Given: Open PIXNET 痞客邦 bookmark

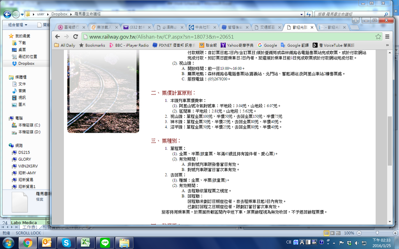Looking at the screenshot, I should click(x=174, y=45).
